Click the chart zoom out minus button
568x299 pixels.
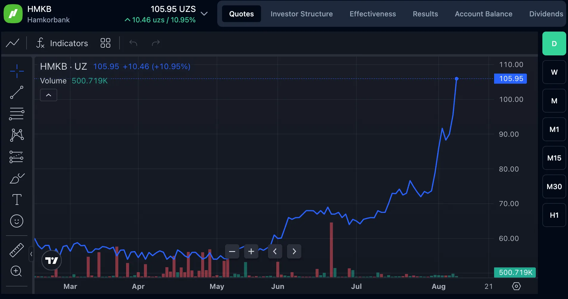tap(232, 251)
